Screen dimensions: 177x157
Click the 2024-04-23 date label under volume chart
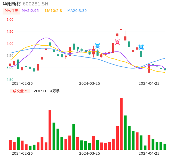(149, 153)
